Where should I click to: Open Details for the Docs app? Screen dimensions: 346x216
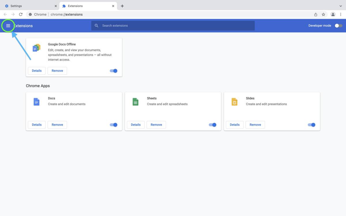(x=37, y=125)
